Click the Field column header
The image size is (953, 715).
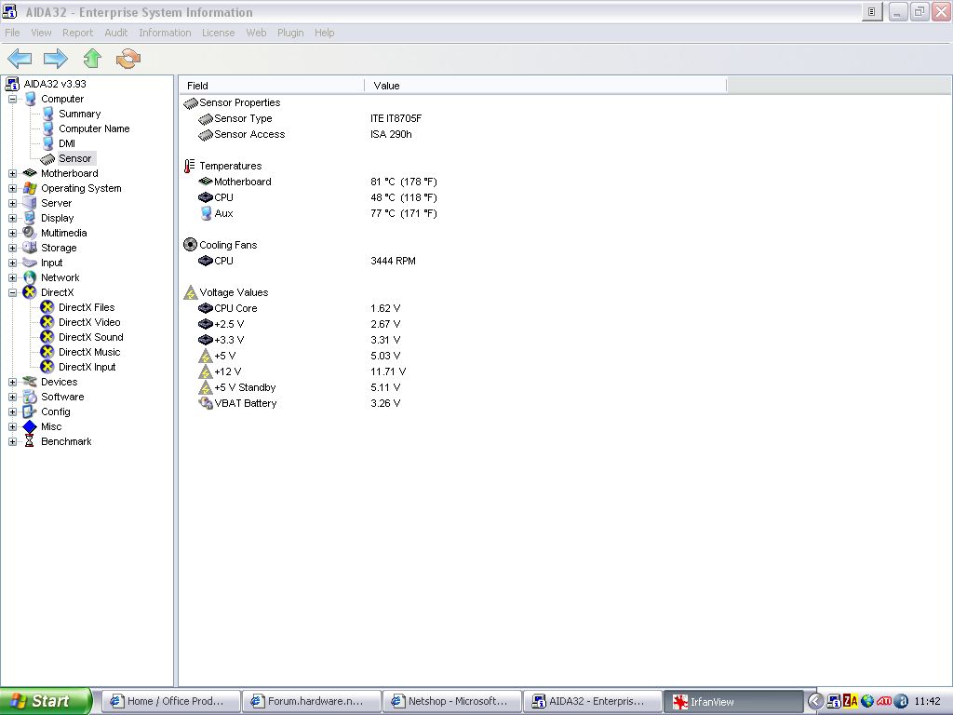pyautogui.click(x=272, y=86)
